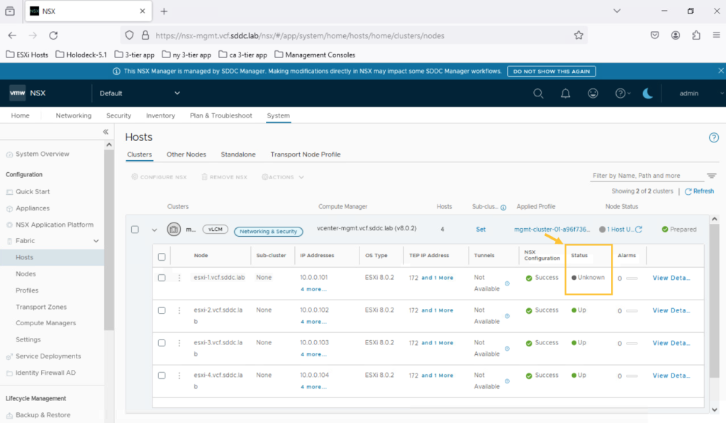
Task: Select the esxi-1.vcf.sddc.lab checkbox
Action: pos(162,278)
